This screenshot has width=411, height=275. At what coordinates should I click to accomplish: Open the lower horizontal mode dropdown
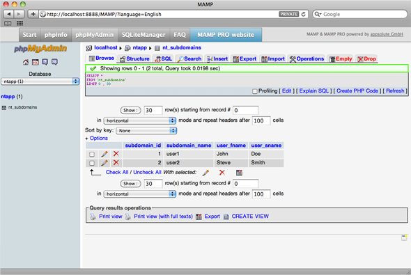(x=140, y=194)
